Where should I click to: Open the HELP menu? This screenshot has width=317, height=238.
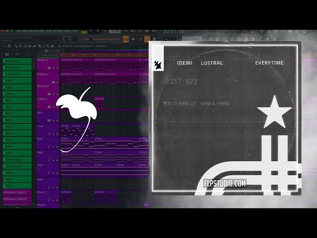[75, 31]
